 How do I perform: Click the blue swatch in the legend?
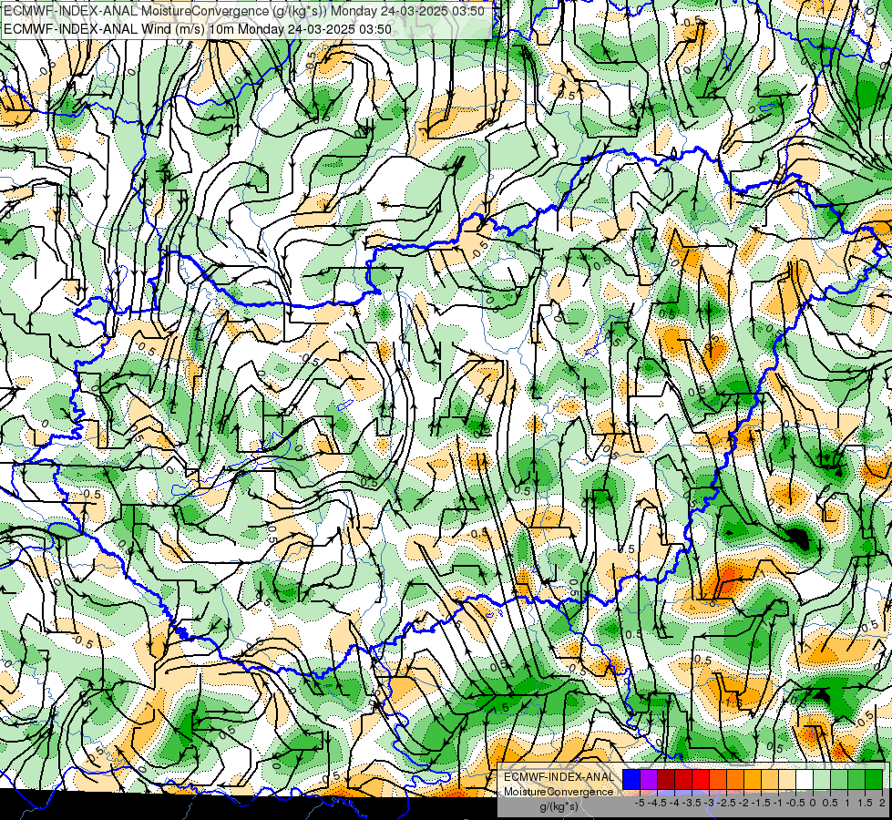coord(631,779)
